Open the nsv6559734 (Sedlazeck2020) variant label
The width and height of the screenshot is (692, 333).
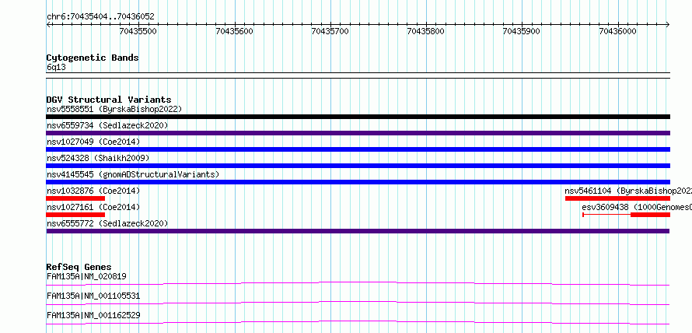[x=107, y=125]
